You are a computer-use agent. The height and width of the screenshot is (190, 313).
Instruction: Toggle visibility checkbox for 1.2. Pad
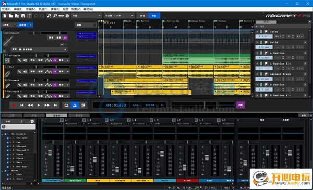coord(8,142)
